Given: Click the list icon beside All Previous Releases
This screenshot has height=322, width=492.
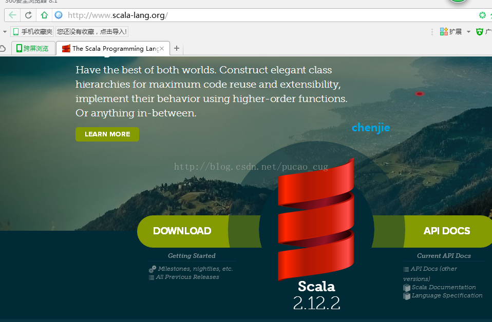Looking at the screenshot, I should point(151,277).
